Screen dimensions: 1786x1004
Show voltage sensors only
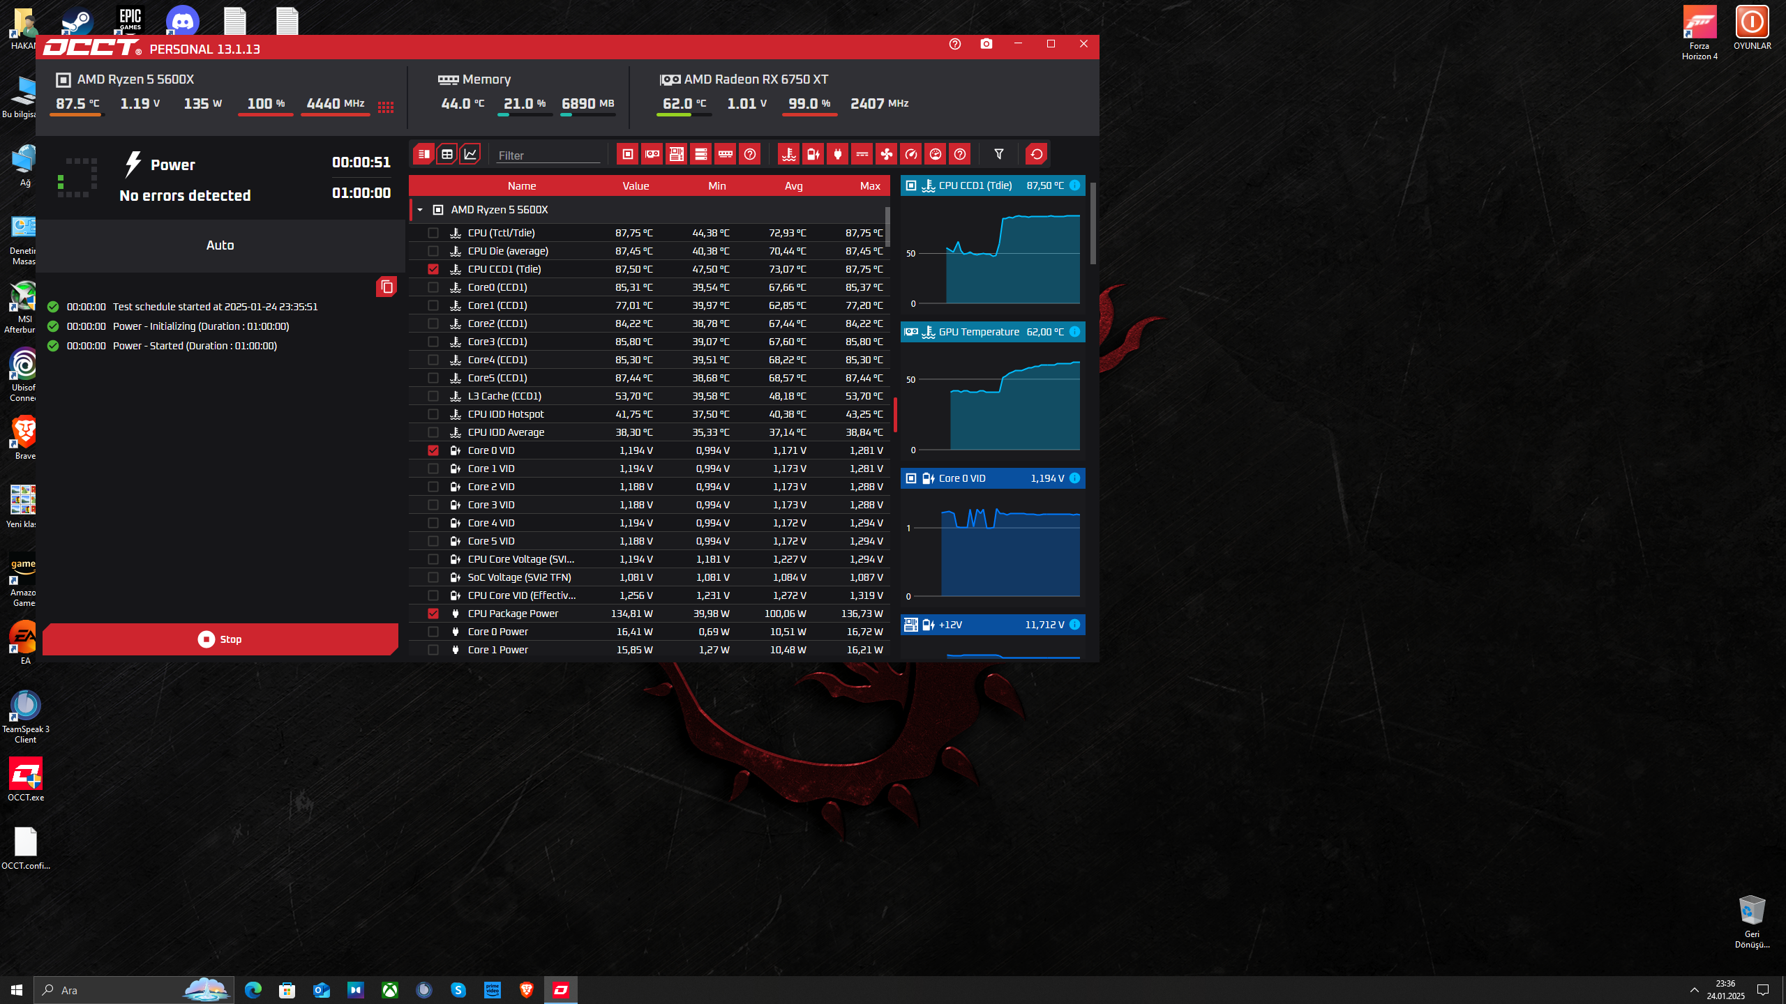pos(813,154)
